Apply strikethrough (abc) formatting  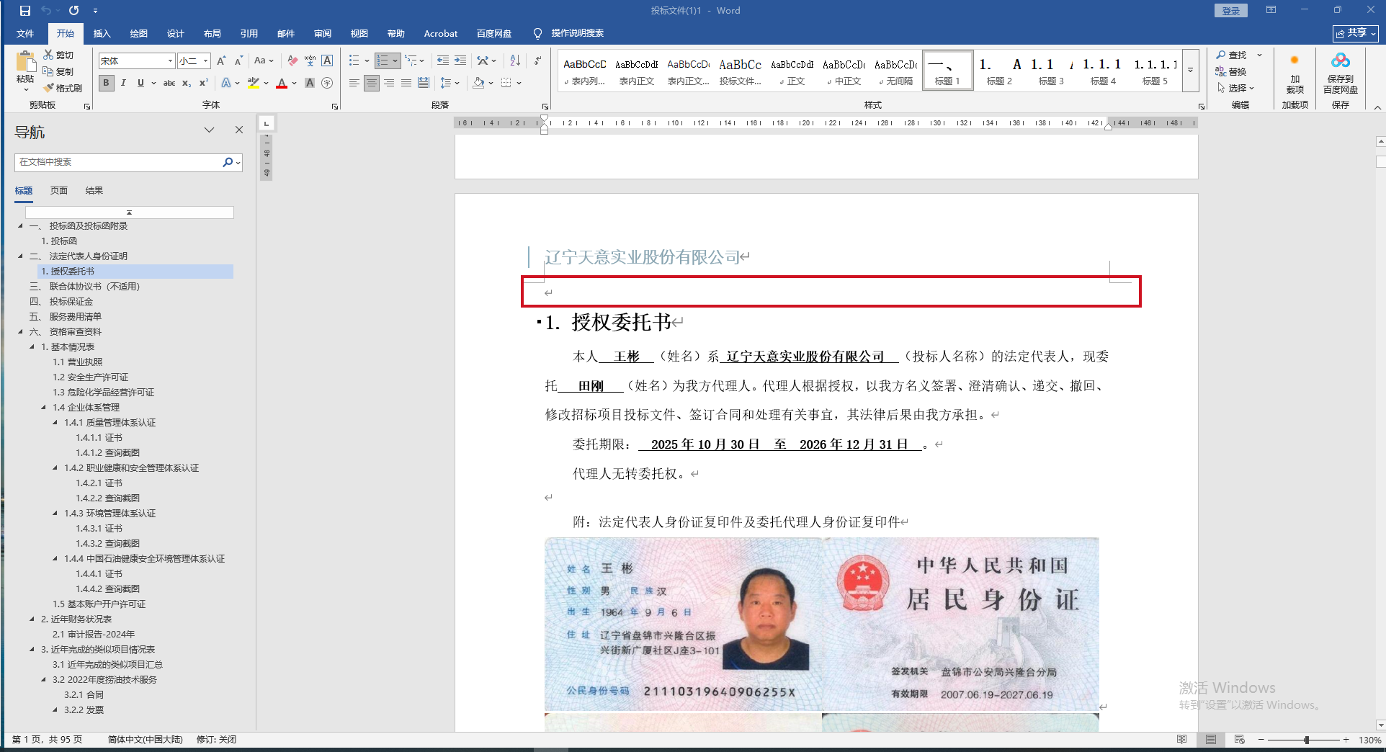tap(169, 84)
